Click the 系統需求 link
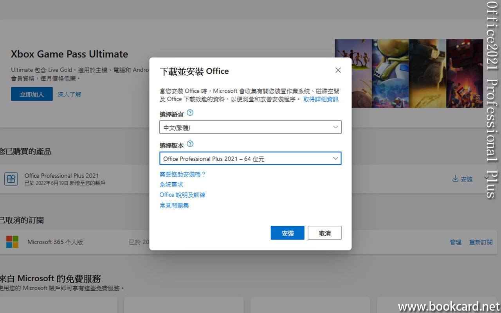 (171, 184)
